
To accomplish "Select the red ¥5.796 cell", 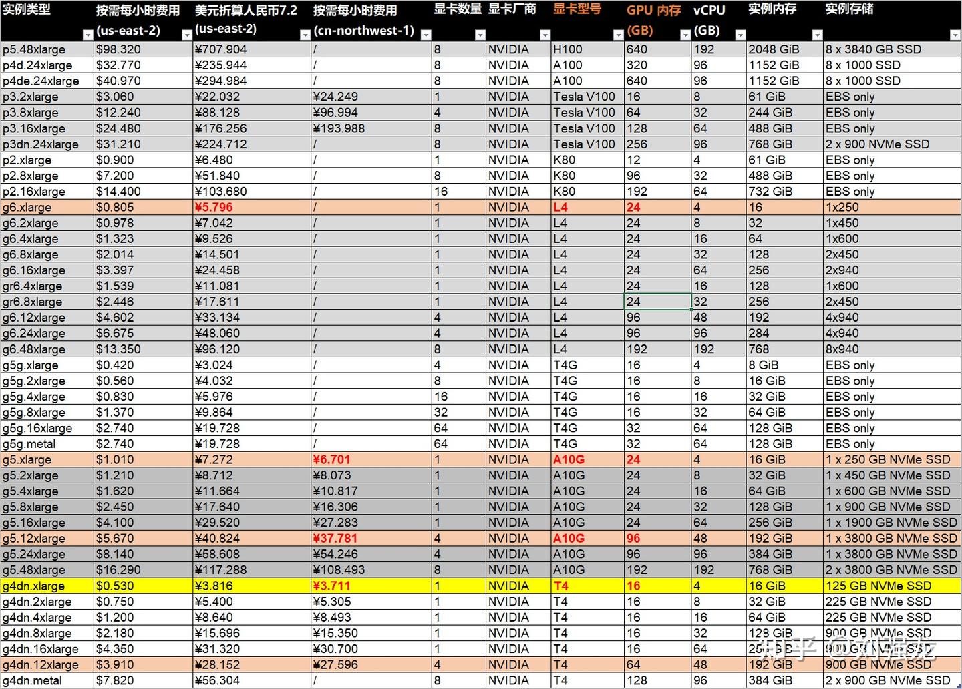I will pyautogui.click(x=252, y=208).
